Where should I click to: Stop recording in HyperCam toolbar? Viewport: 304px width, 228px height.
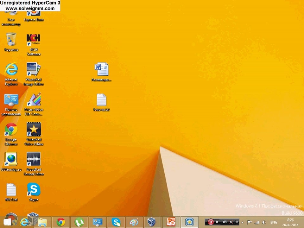(x=217, y=222)
